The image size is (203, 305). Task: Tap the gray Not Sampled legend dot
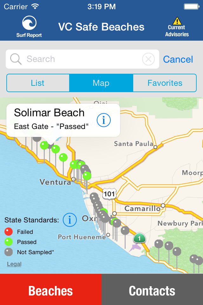point(9,252)
